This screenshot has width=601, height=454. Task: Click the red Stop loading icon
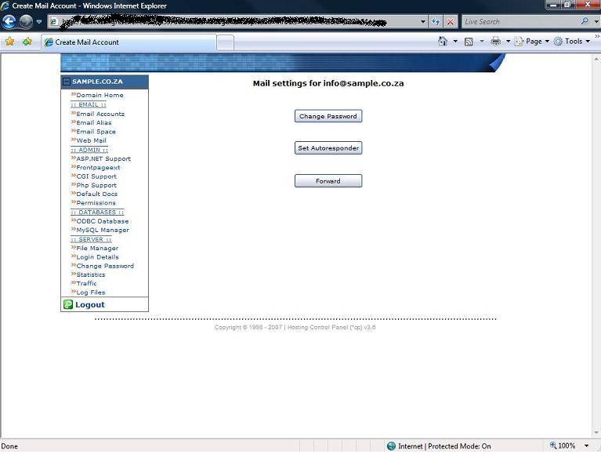tap(450, 22)
